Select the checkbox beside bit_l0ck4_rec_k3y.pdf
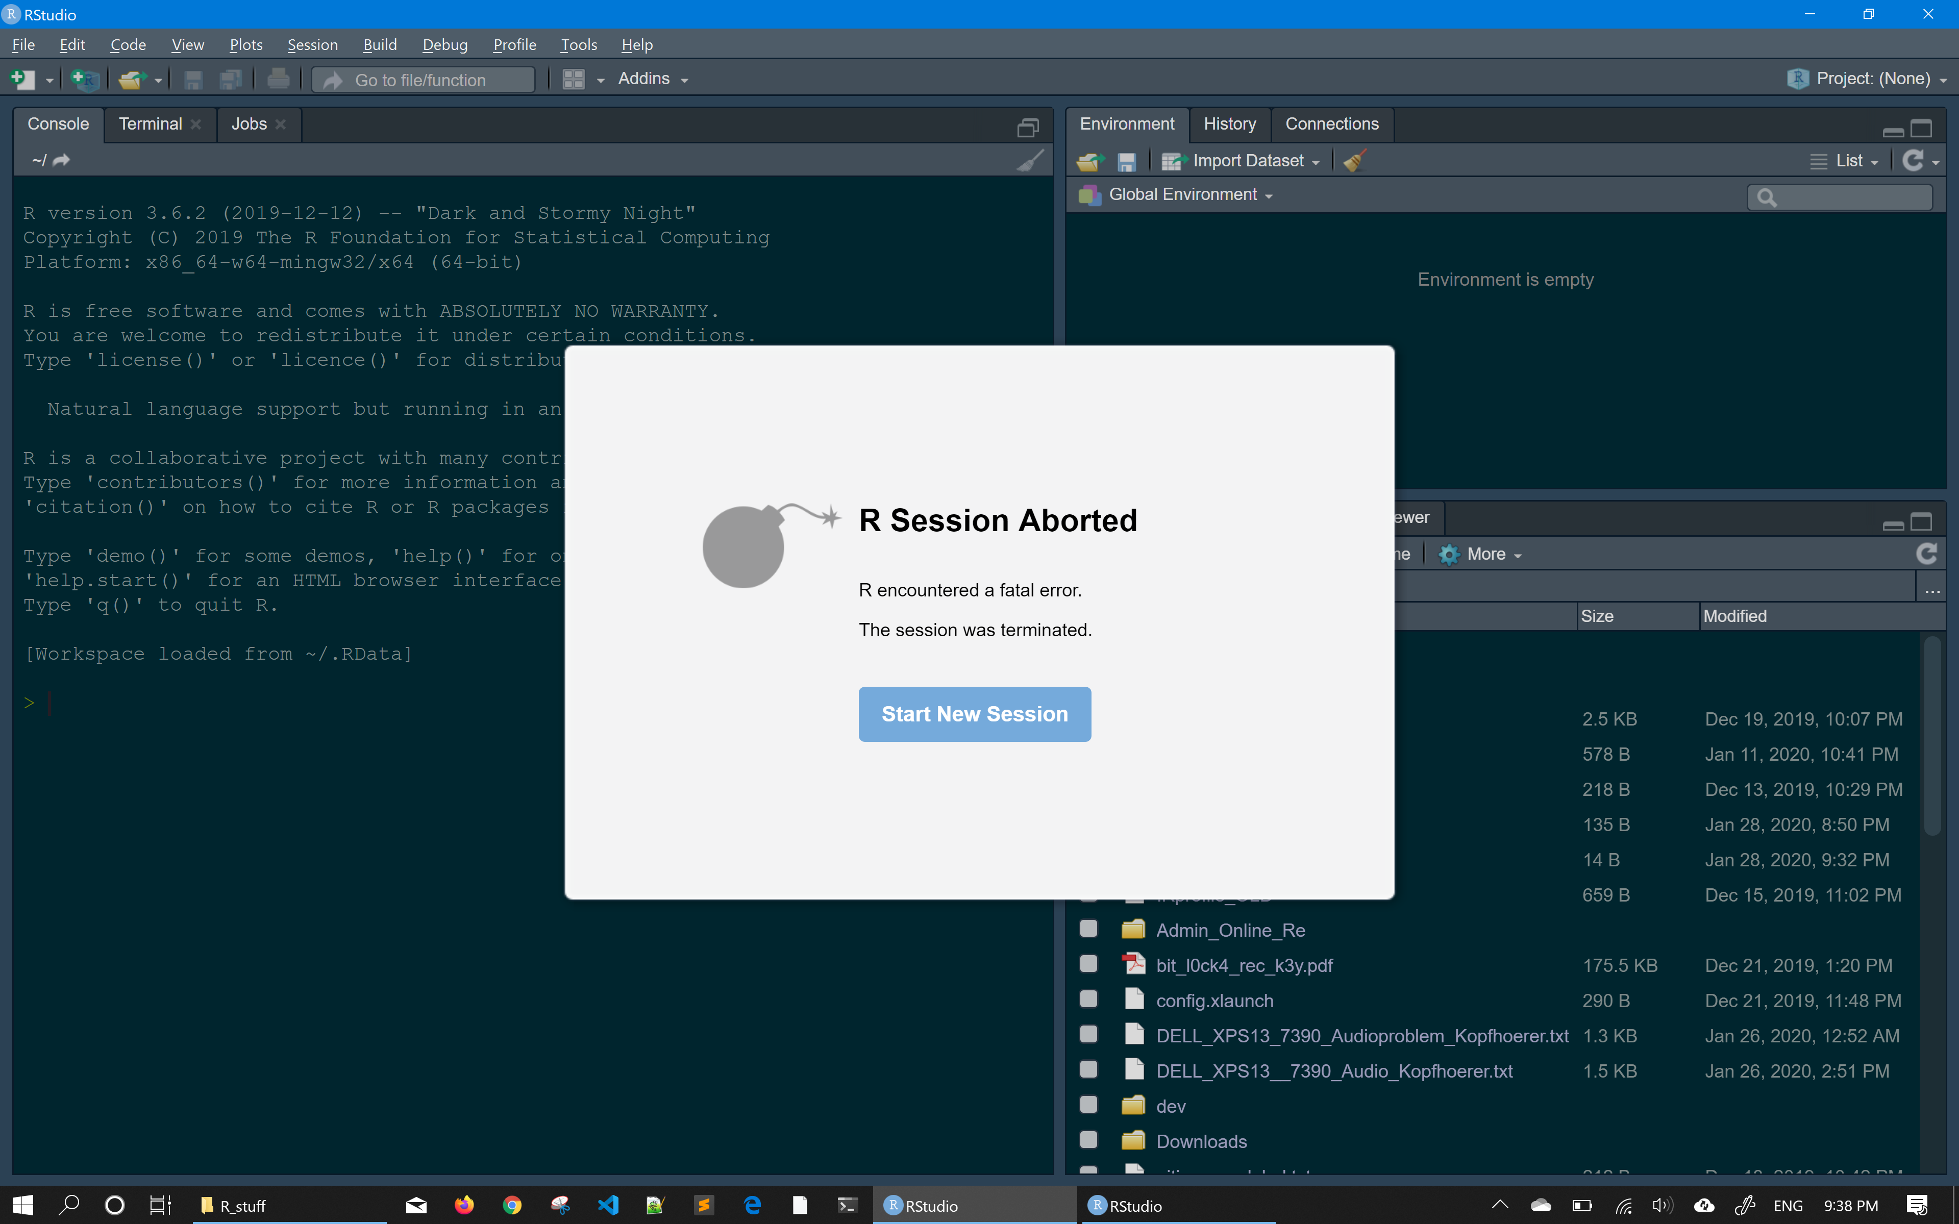Viewport: 1959px width, 1224px height. (x=1088, y=963)
